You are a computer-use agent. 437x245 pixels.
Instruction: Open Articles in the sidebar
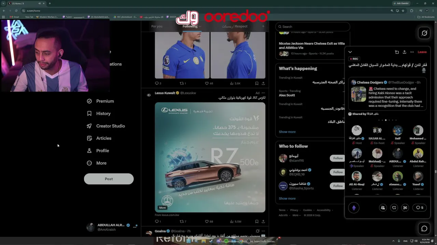pyautogui.click(x=99, y=138)
